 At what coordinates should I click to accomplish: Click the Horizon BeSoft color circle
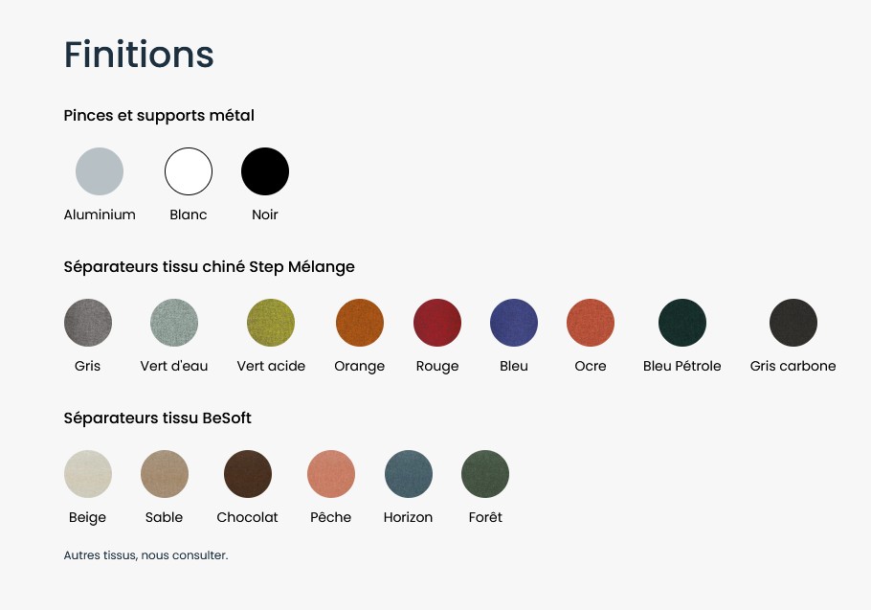tap(409, 474)
